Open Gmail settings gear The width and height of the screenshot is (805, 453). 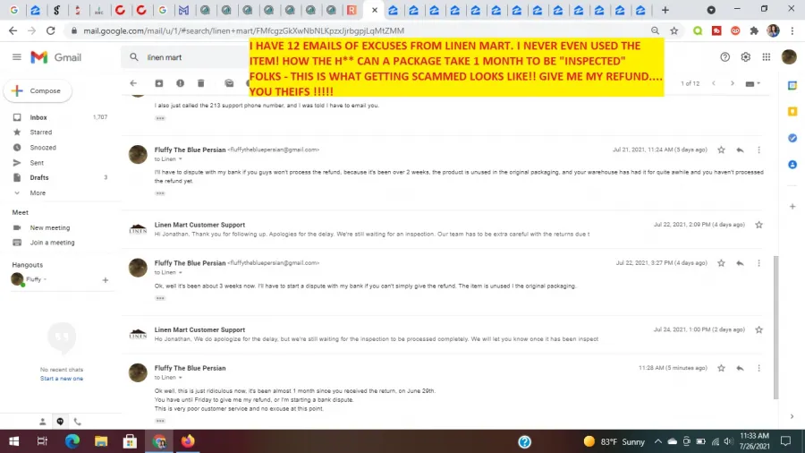click(746, 57)
